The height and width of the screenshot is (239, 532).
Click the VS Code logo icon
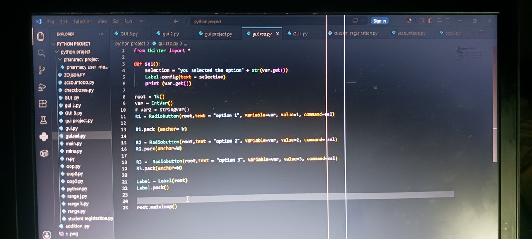coord(39,21)
